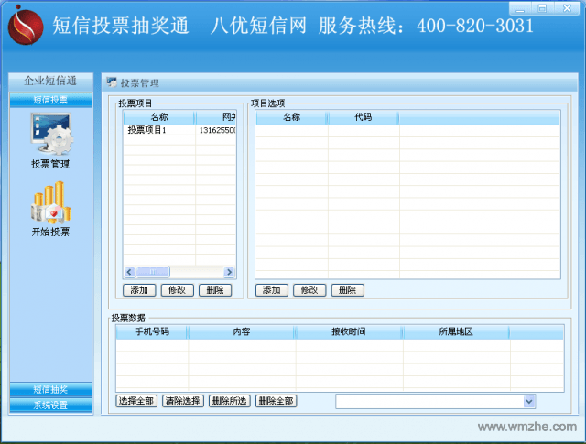The height and width of the screenshot is (444, 586).
Task: Switch to the 短信抽奖 section
Action: 50,390
